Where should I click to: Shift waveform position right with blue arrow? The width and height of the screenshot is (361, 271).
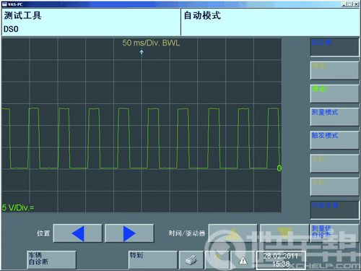point(129,233)
